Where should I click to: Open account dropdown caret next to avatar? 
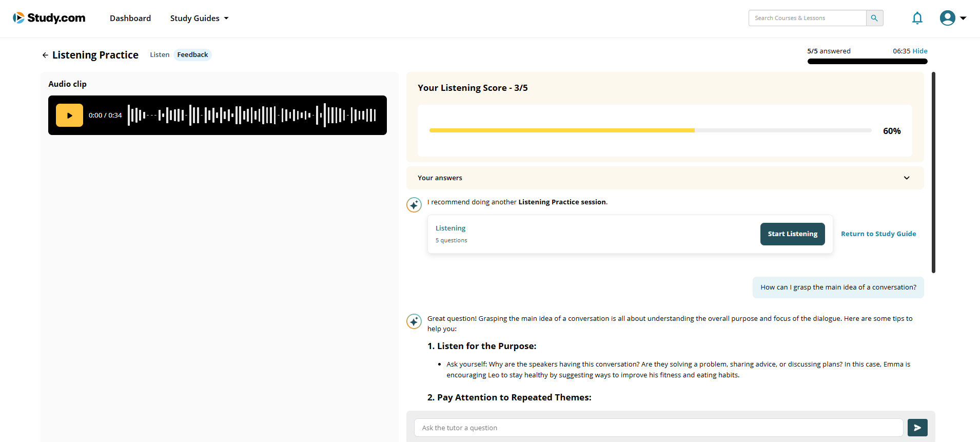[x=963, y=18]
